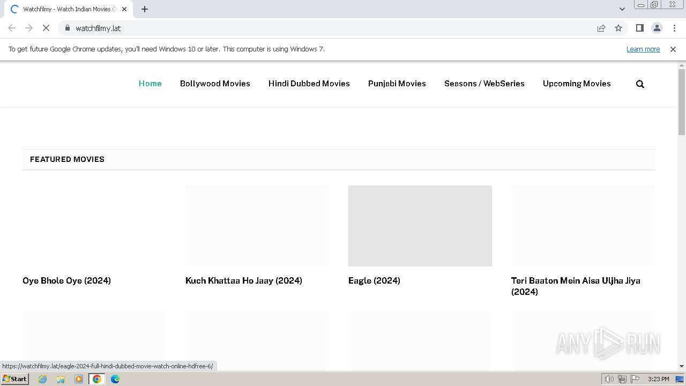
Task: Open the site search magnifier icon
Action: 640,84
